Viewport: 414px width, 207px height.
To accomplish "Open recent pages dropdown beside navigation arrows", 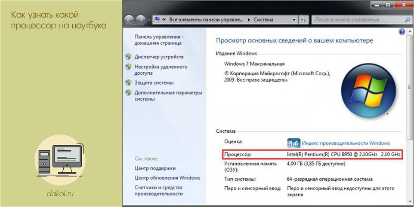I will tap(149, 20).
